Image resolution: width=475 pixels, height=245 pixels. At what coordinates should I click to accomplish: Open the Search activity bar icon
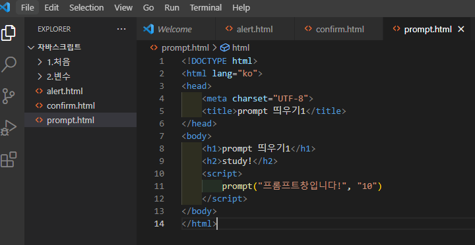(9, 65)
